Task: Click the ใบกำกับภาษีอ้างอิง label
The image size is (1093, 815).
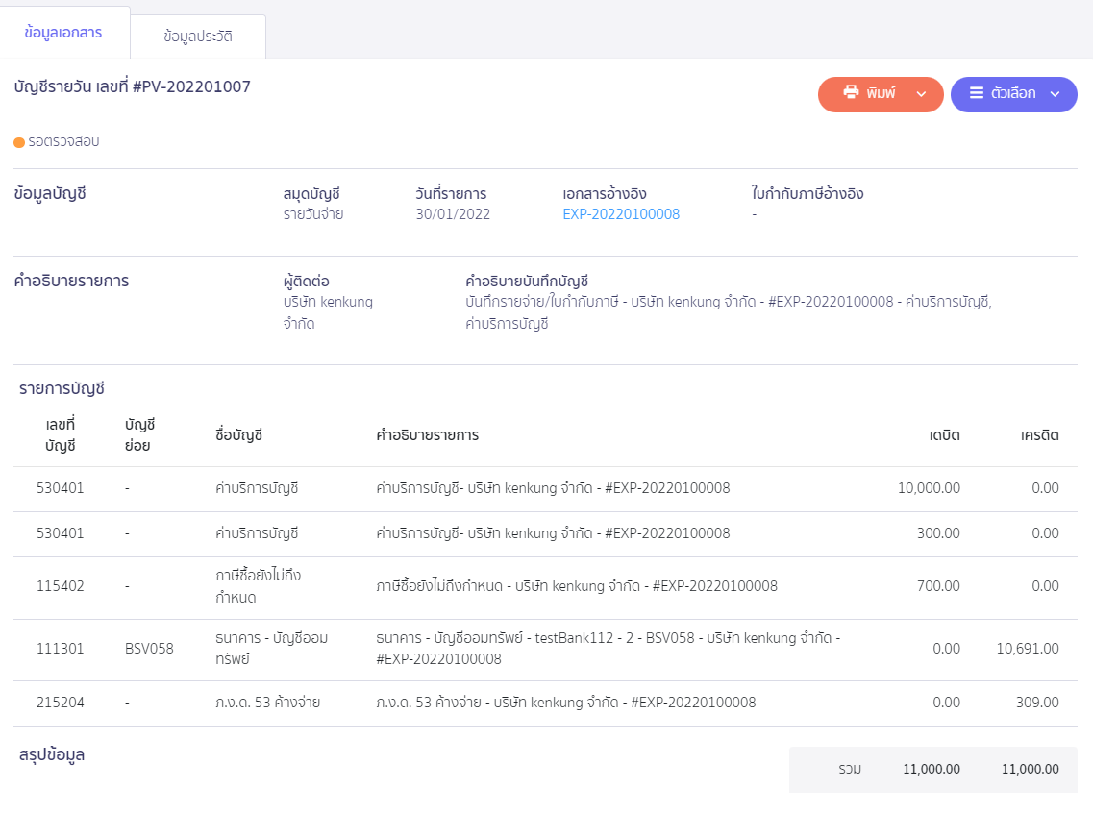Action: tap(807, 194)
